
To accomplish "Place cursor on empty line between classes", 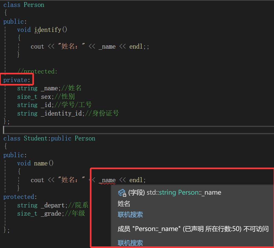I will 138,130.
